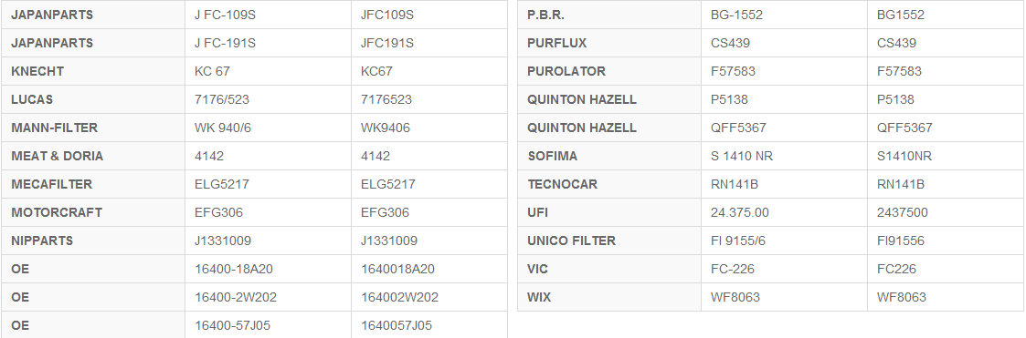Screen dimensions: 1026x338
Task: Select SOFIMA part S 1410 NR
Action: coord(741,156)
